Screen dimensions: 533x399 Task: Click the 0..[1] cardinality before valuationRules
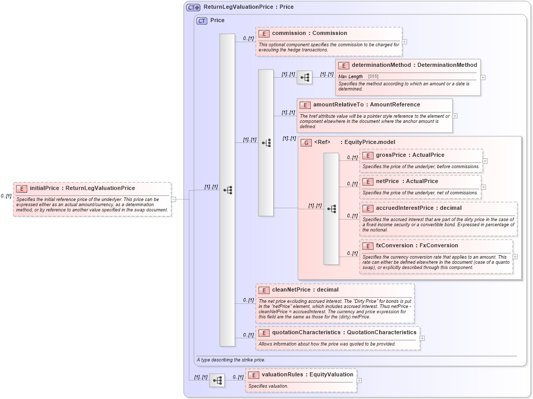238,377
